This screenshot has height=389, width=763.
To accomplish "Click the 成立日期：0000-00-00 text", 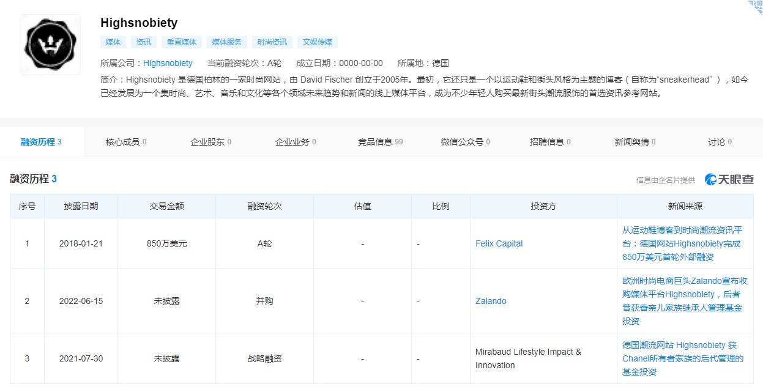I will [x=340, y=63].
